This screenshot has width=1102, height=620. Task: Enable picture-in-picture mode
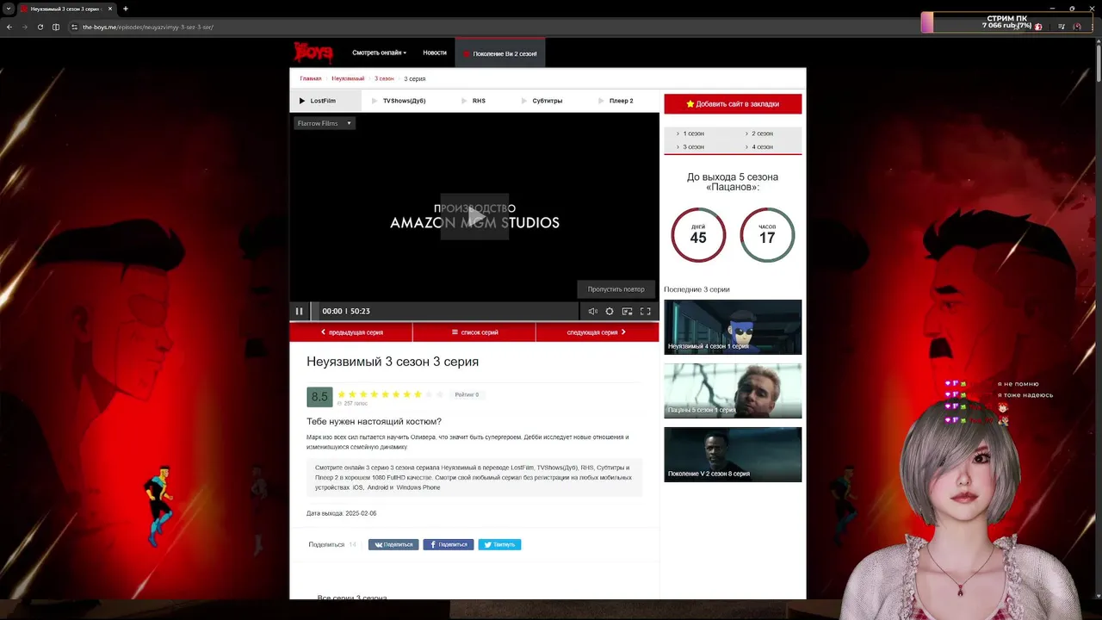[x=627, y=311]
